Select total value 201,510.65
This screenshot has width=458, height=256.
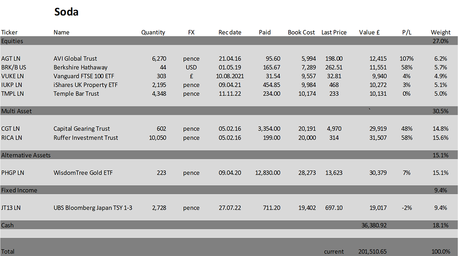pyautogui.click(x=373, y=251)
